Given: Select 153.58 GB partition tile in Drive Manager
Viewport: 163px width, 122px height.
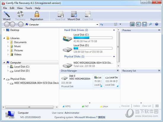Looking at the screenshot, I should (111, 81).
